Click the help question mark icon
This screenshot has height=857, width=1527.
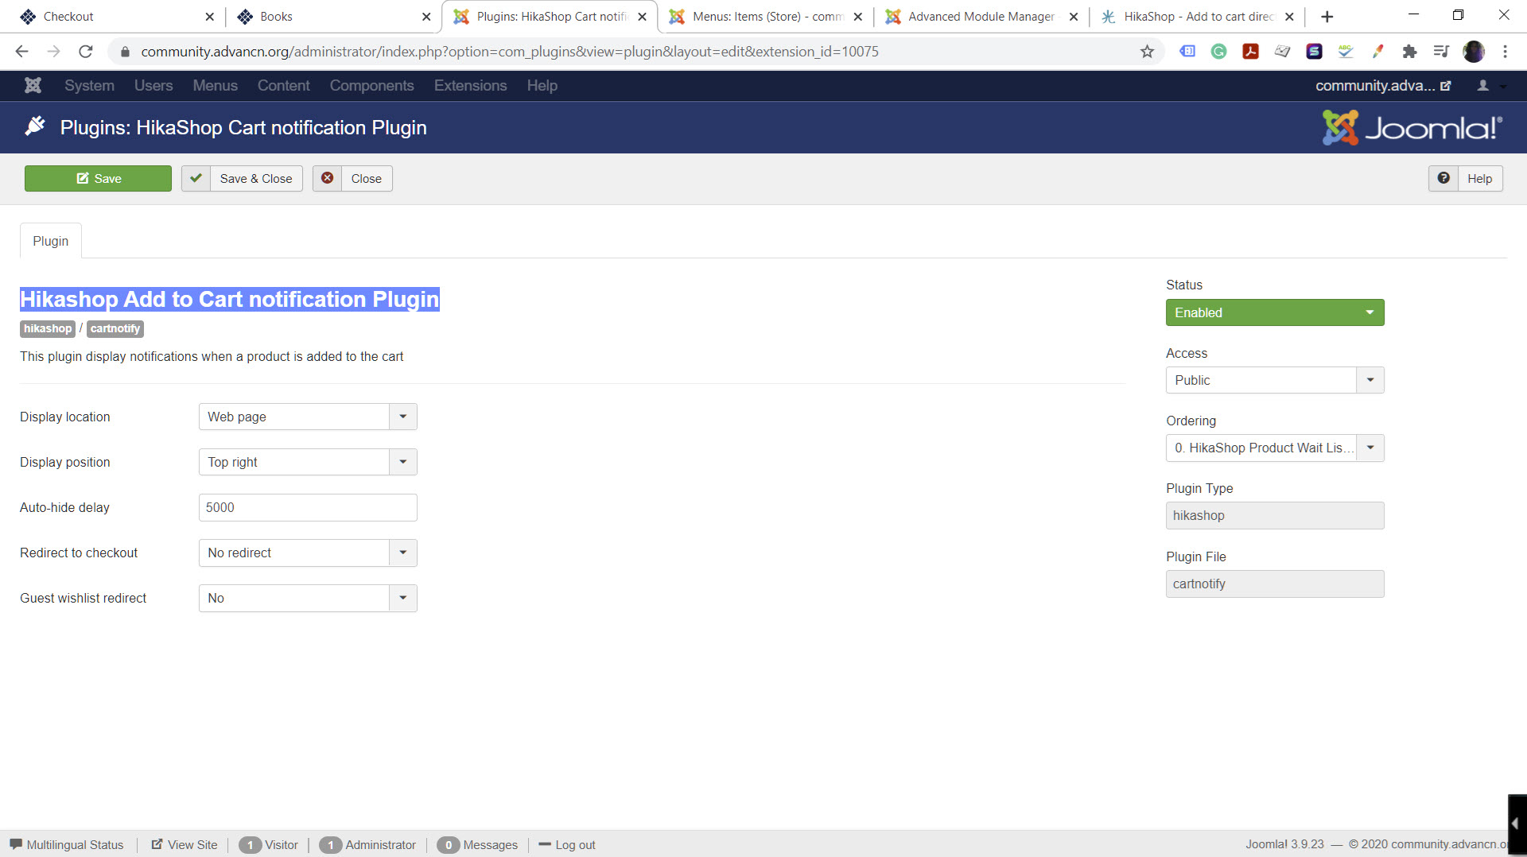click(1443, 178)
